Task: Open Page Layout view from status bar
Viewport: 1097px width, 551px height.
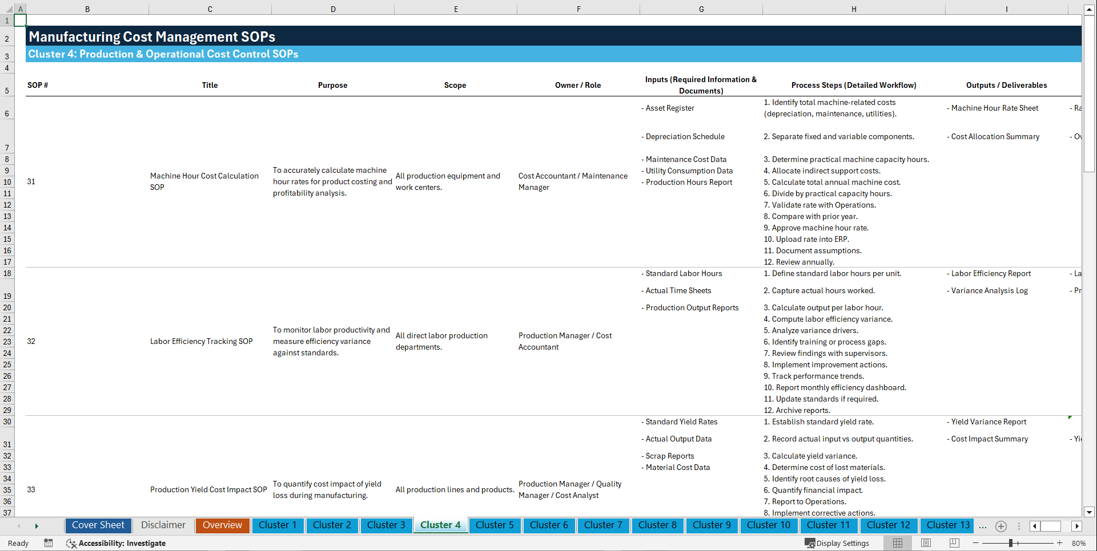Action: click(926, 543)
